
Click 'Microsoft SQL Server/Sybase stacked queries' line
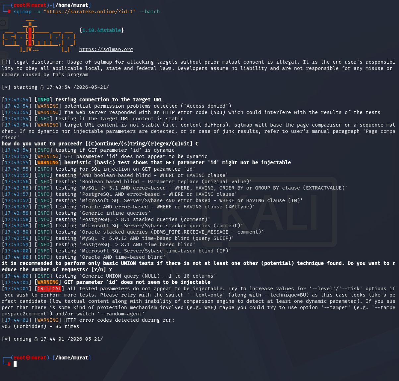click(x=122, y=226)
